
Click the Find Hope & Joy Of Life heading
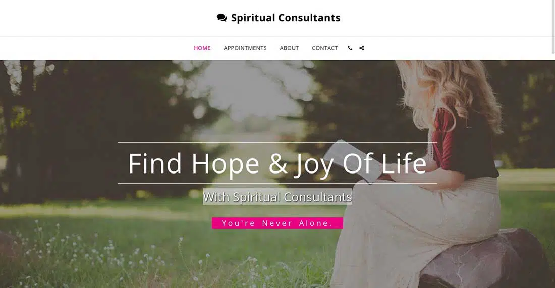coord(277,163)
